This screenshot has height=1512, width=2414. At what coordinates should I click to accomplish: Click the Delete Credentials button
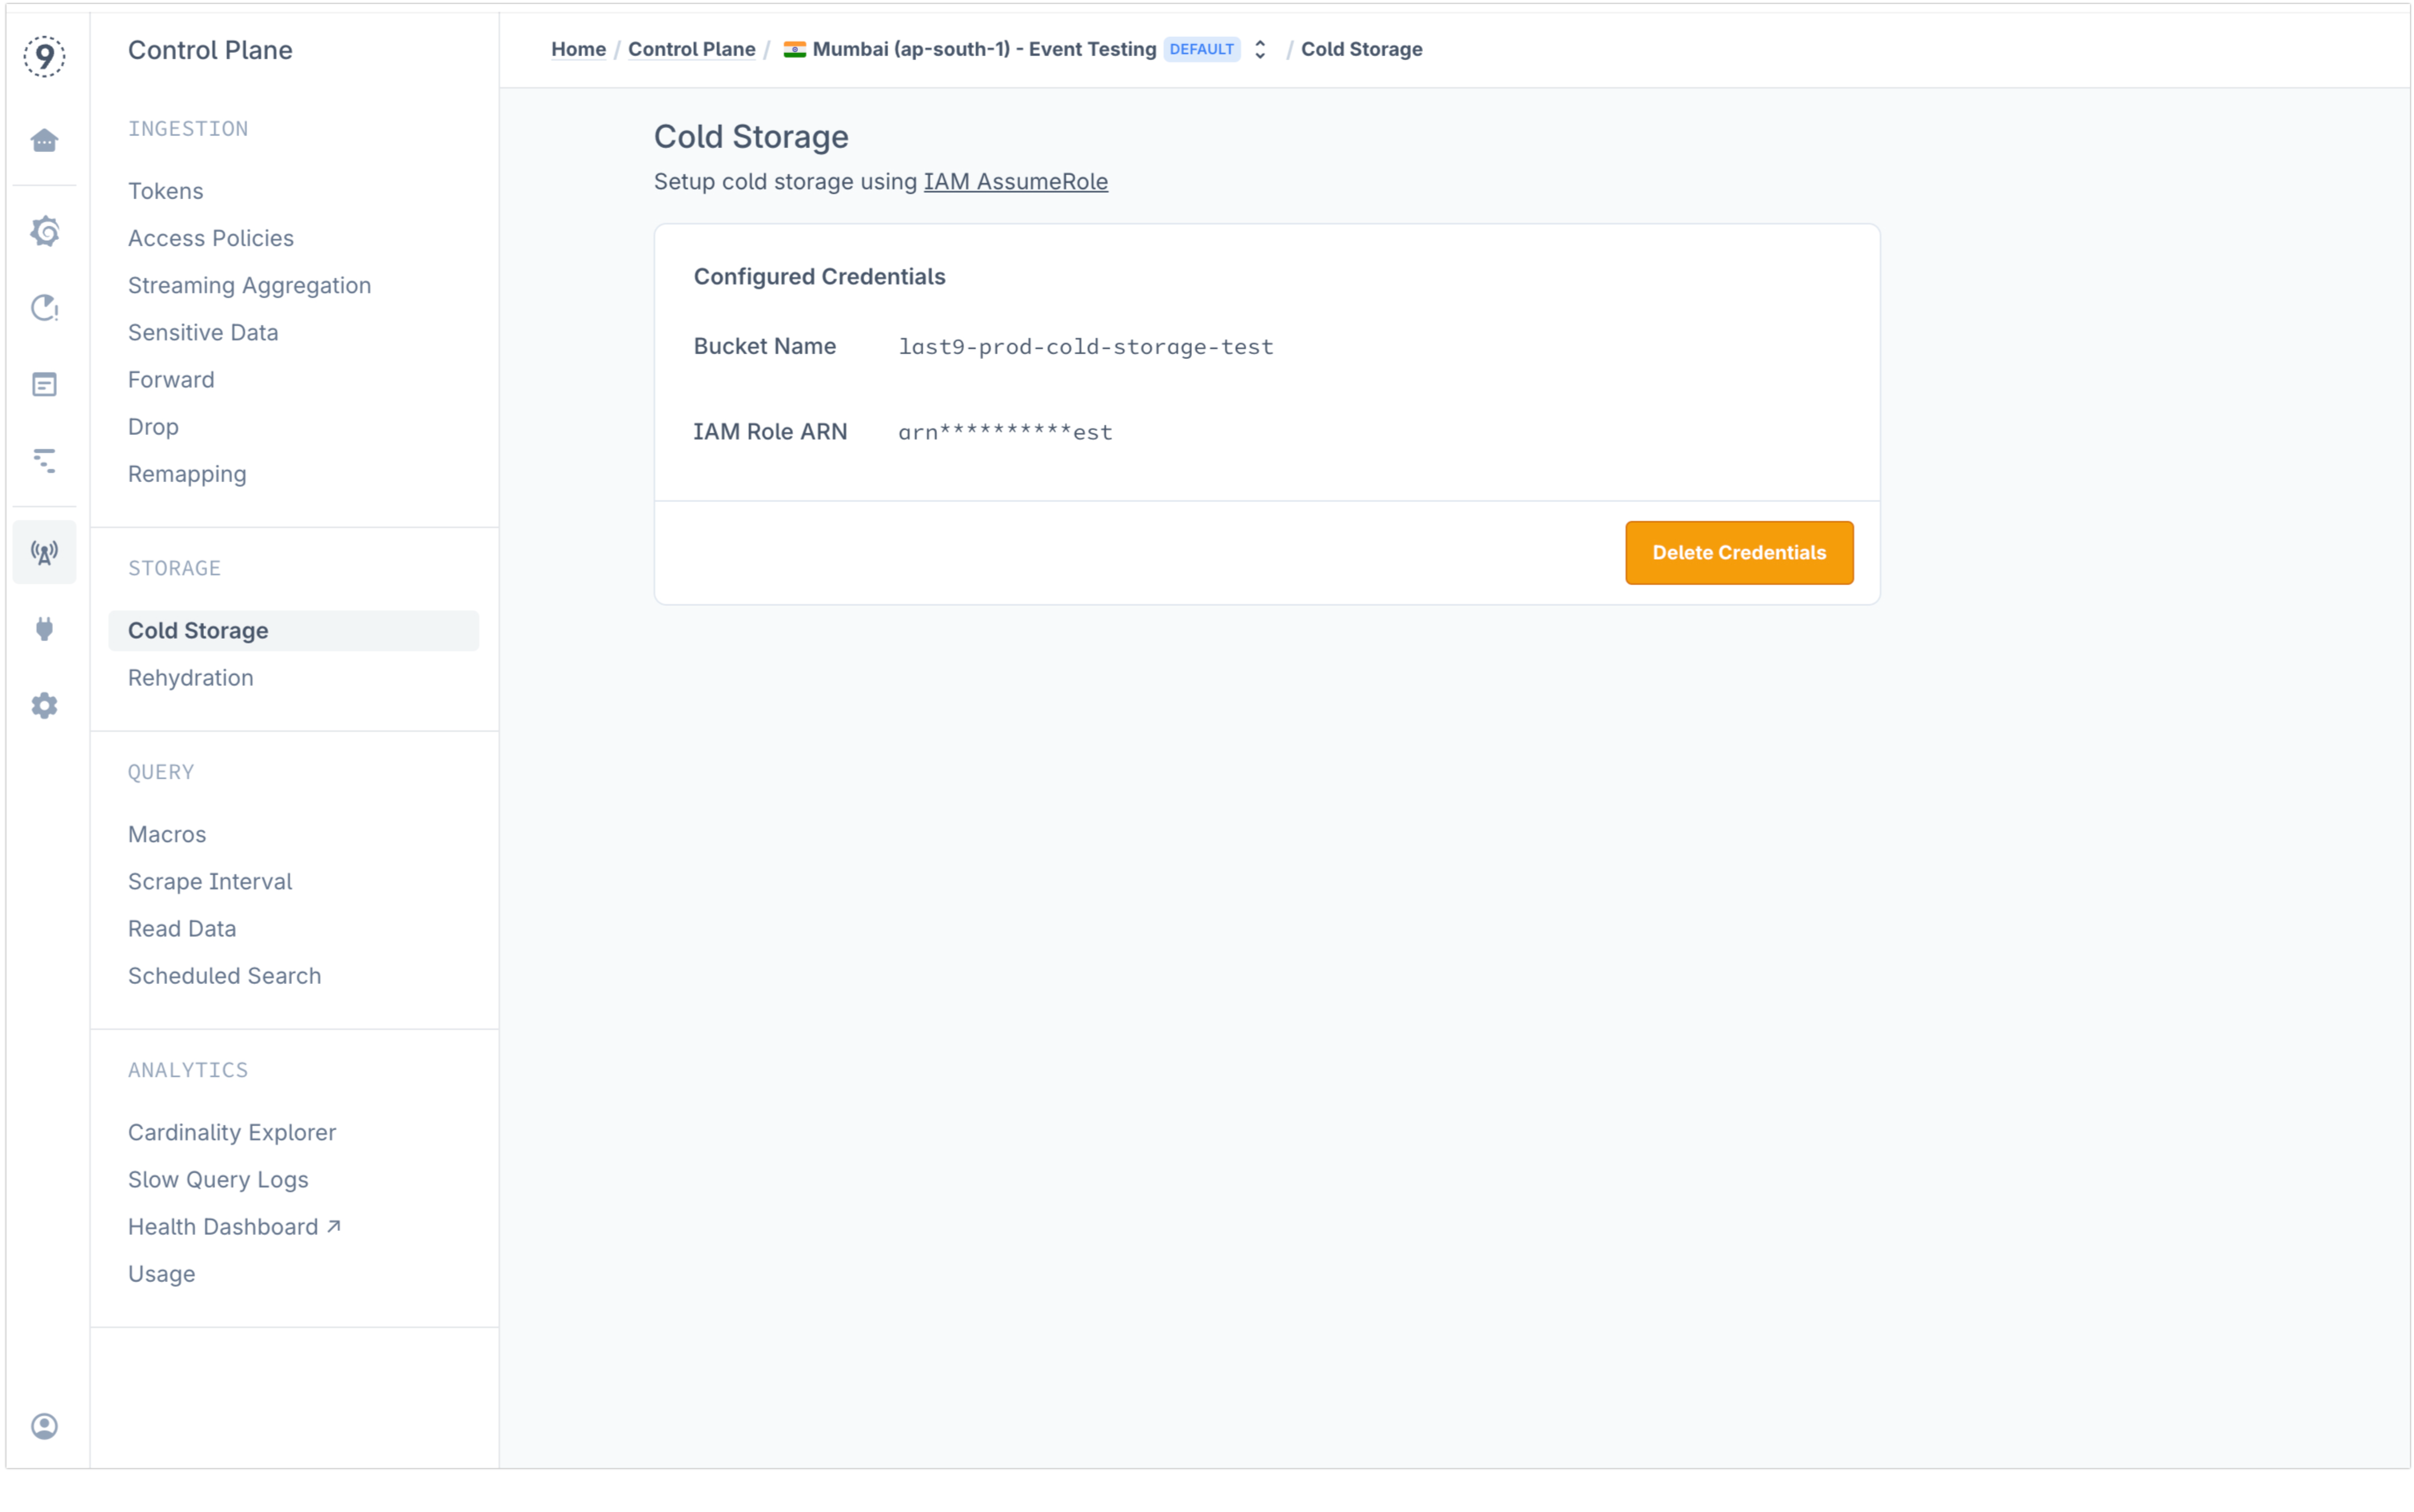click(x=1740, y=552)
